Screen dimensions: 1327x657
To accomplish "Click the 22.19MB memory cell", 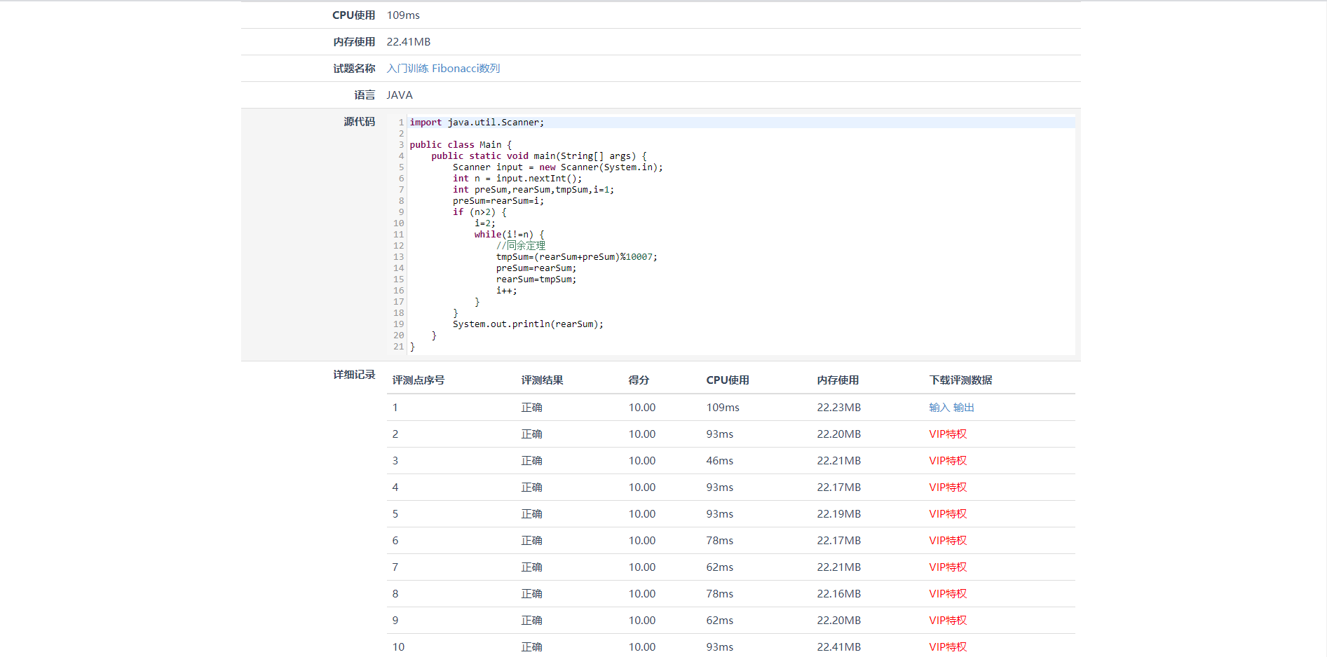I will point(838,514).
